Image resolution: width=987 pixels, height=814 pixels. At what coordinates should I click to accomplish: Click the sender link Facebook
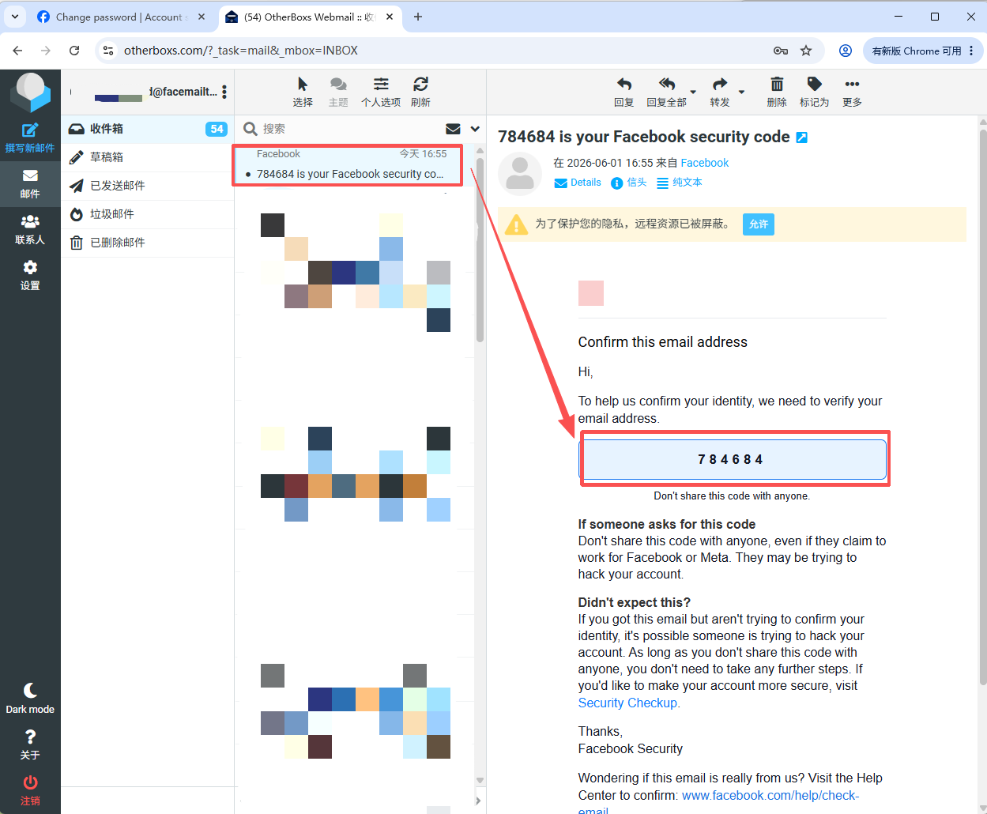705,163
